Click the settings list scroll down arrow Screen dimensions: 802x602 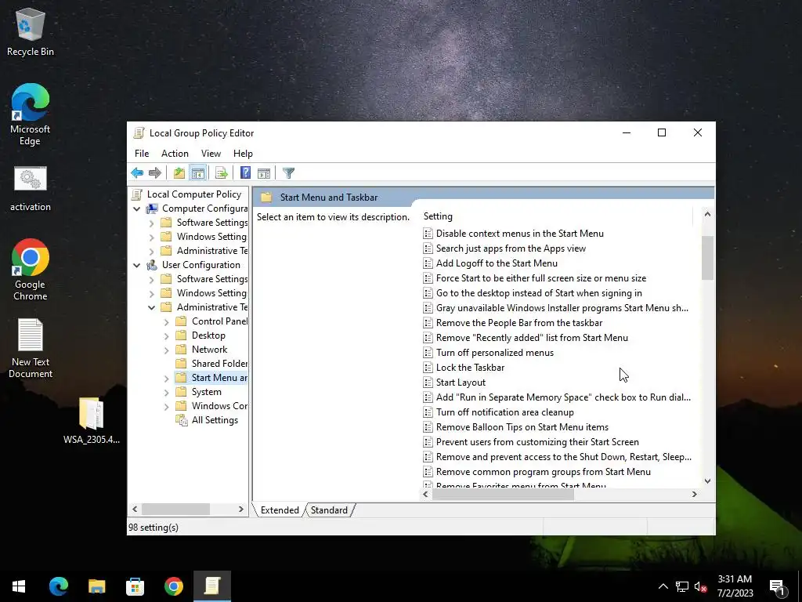tap(707, 481)
